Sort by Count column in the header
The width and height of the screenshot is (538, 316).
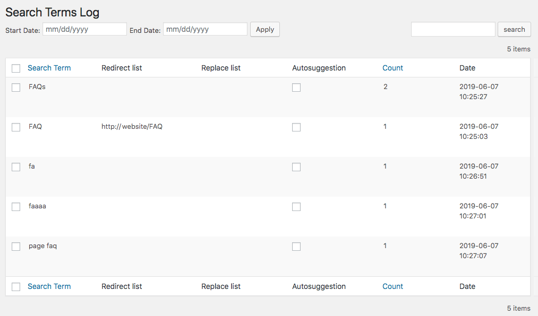click(392, 68)
